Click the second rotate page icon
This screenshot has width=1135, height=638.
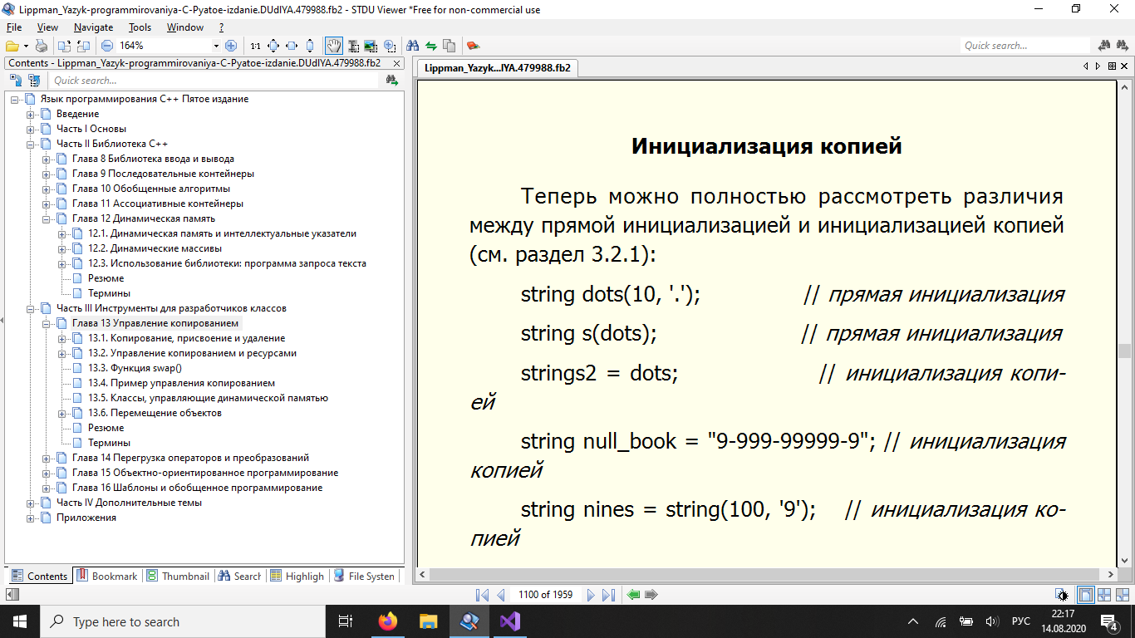pyautogui.click(x=83, y=46)
